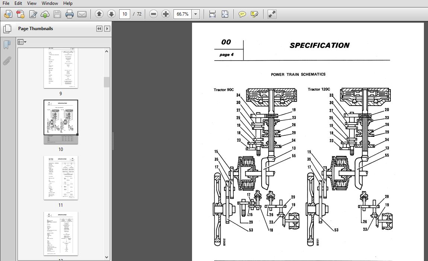Select the highlight text tool
428x261 pixels.
pyautogui.click(x=255, y=14)
